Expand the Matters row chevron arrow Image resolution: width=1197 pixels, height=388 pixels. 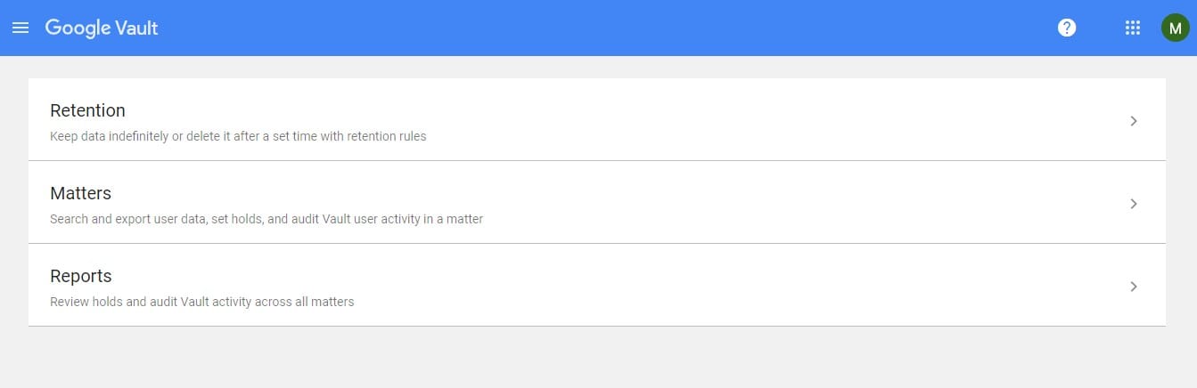point(1134,204)
